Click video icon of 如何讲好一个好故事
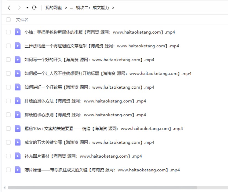 [x=18, y=87]
